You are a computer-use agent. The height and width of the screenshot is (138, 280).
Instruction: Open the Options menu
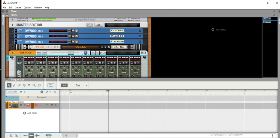[28, 7]
